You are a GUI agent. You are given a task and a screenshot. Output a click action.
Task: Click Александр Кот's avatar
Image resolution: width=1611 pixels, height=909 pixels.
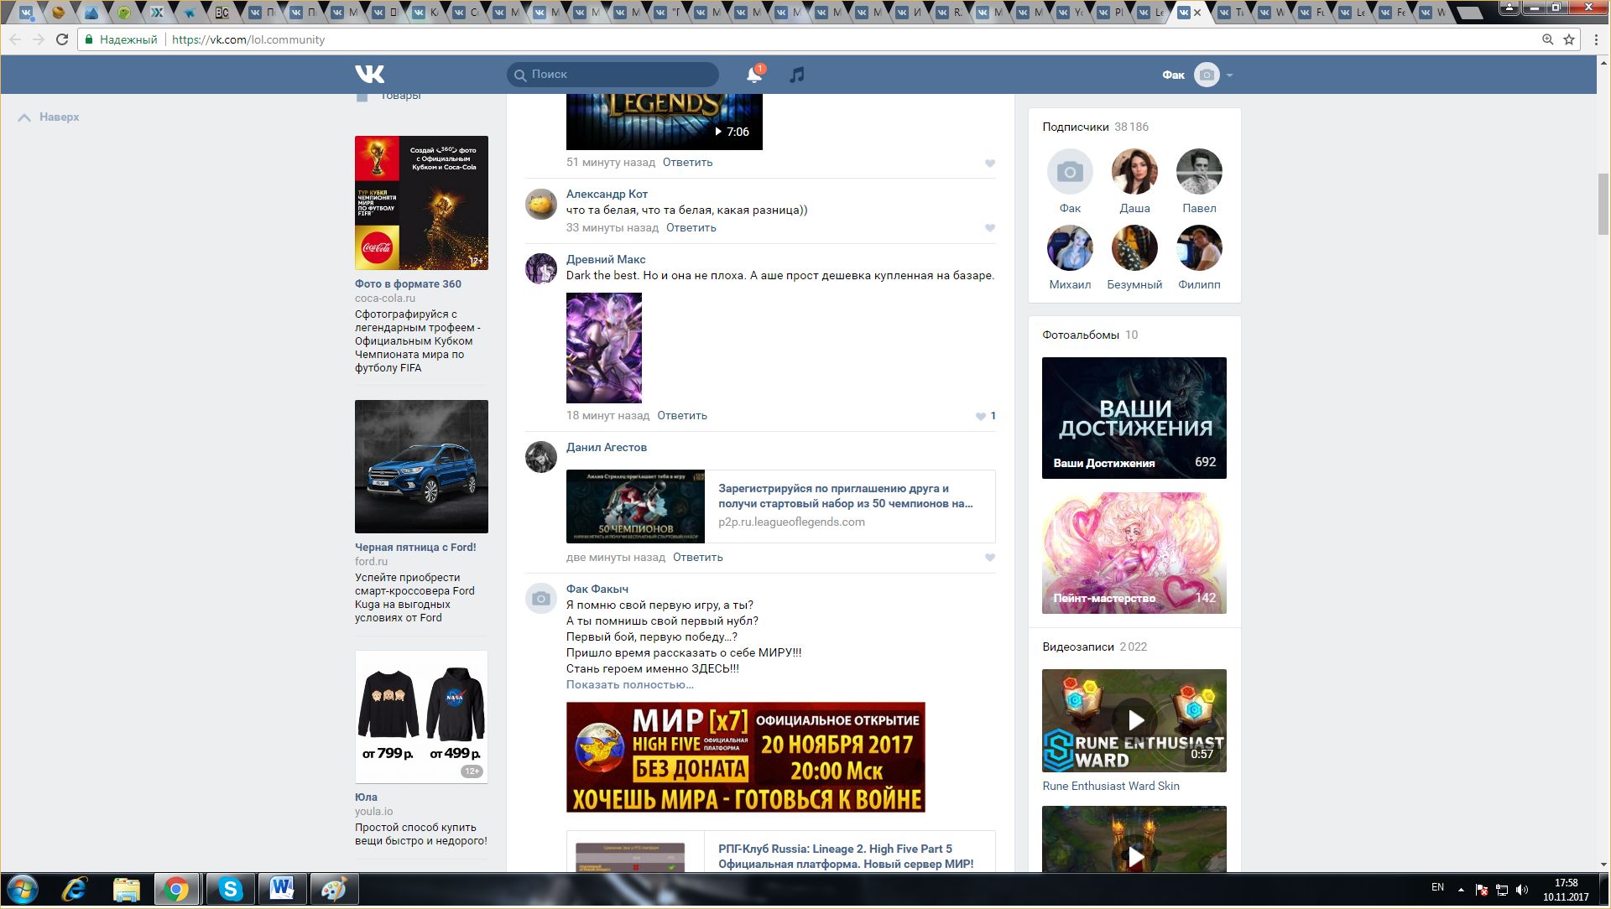point(541,204)
